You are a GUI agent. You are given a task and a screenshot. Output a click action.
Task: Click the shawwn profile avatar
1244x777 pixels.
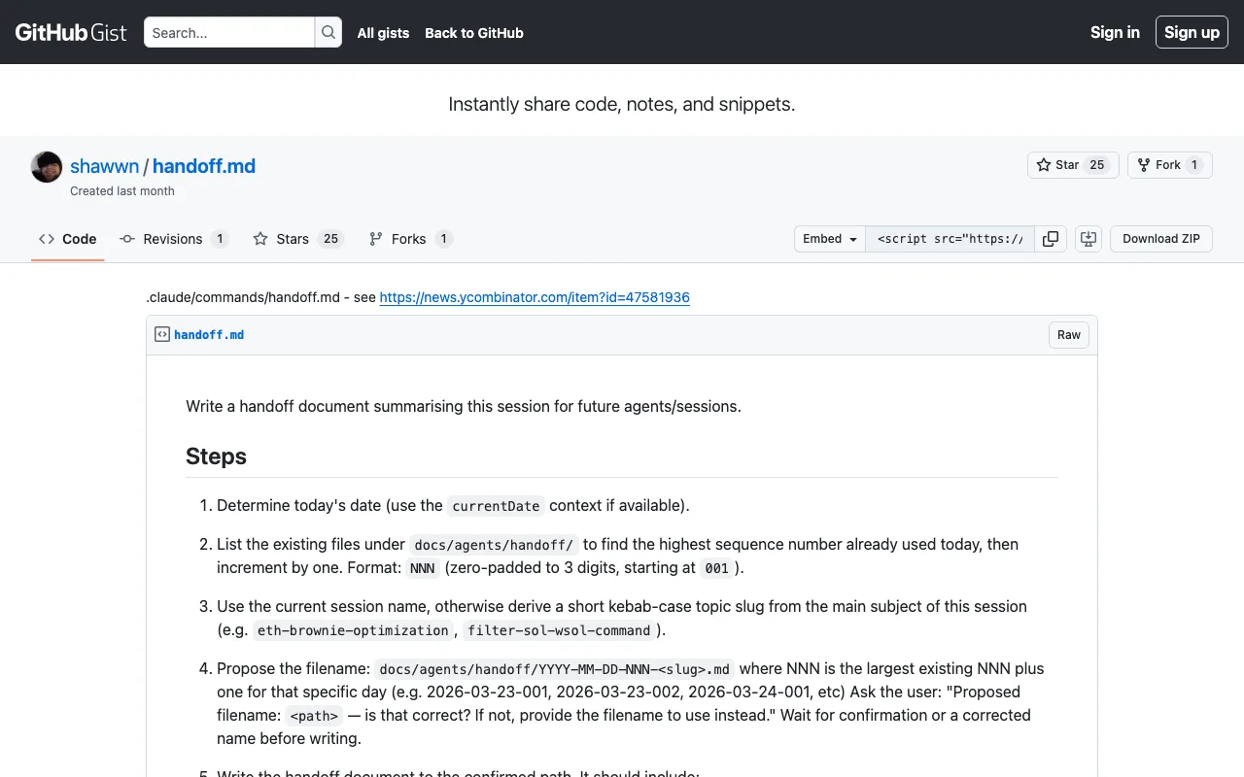coord(47,167)
